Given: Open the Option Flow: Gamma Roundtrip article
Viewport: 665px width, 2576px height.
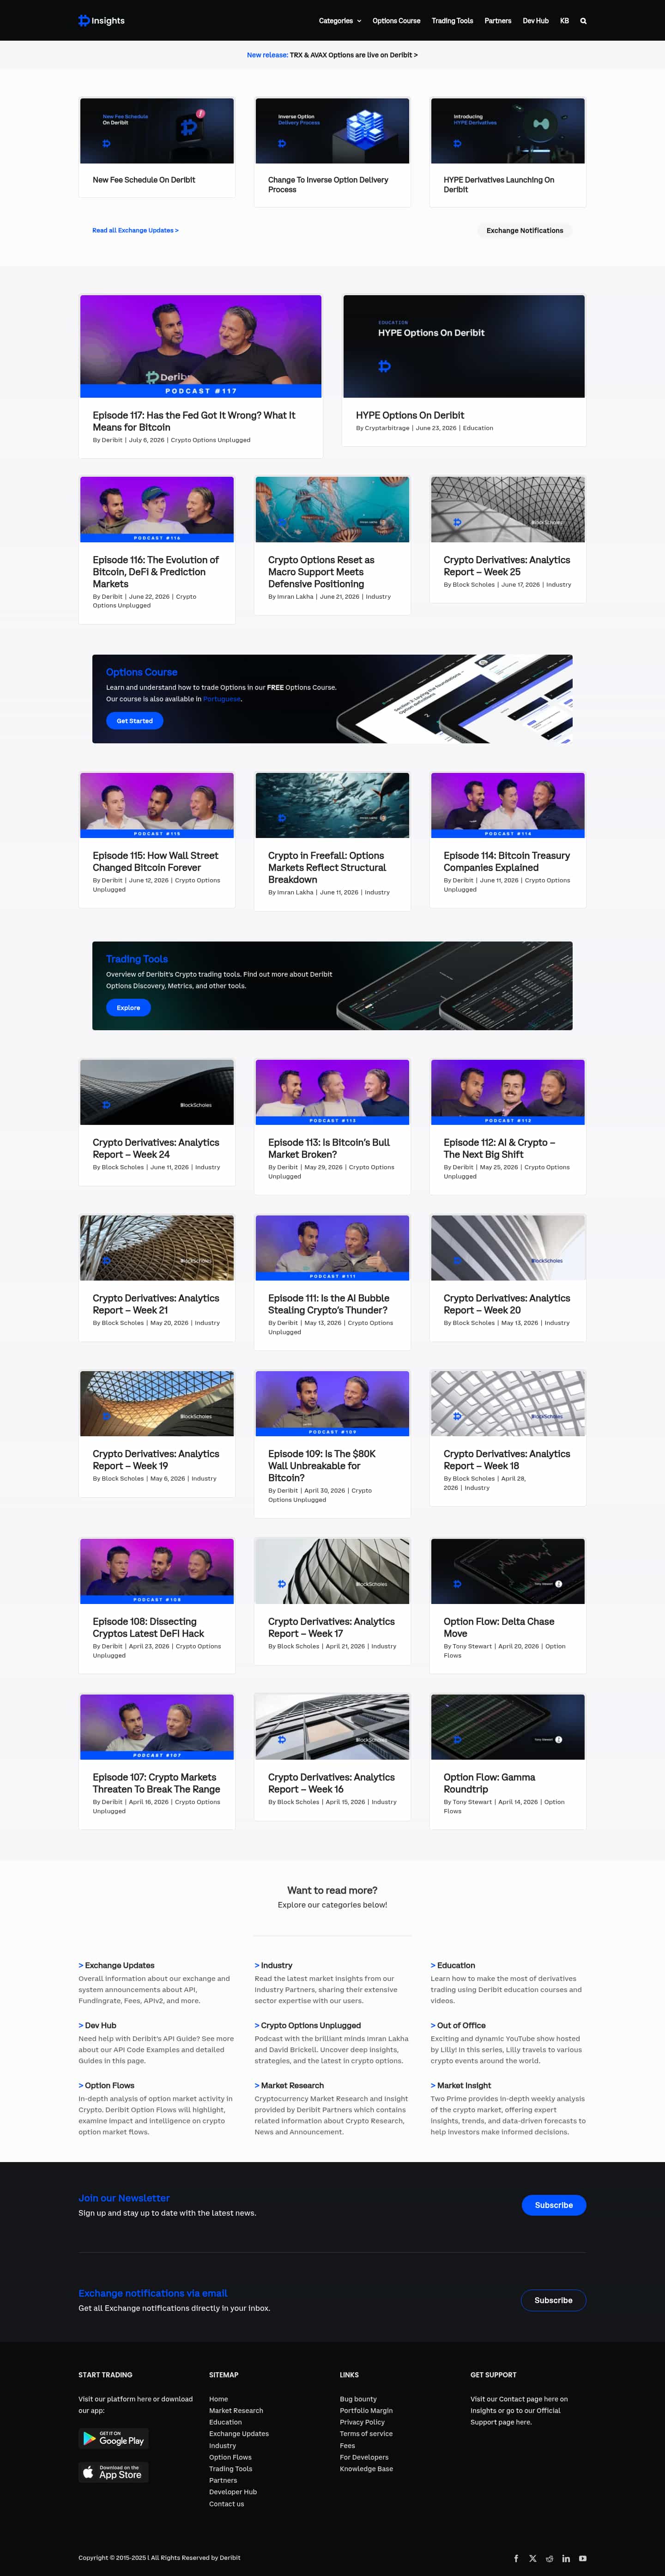Looking at the screenshot, I should pyautogui.click(x=489, y=1783).
